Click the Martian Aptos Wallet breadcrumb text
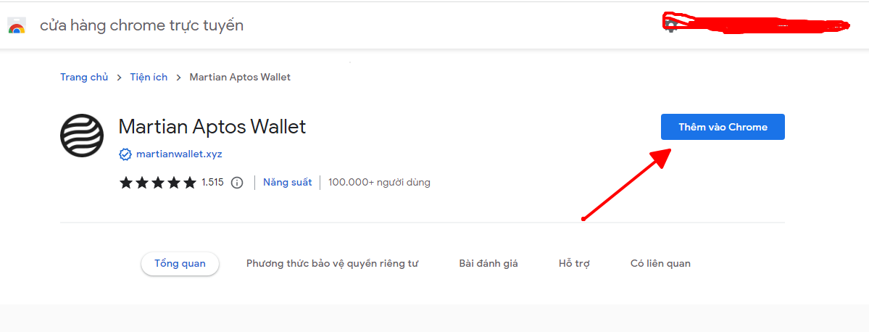Screen dimensions: 869x332 tap(240, 77)
